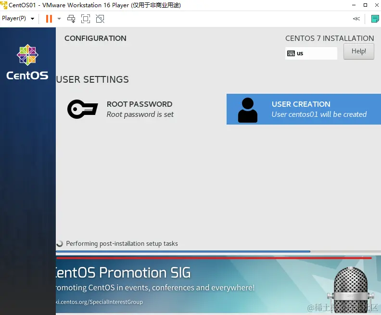This screenshot has height=315, width=381.
Task: Click 'User centos01 will be created' text
Action: (319, 114)
